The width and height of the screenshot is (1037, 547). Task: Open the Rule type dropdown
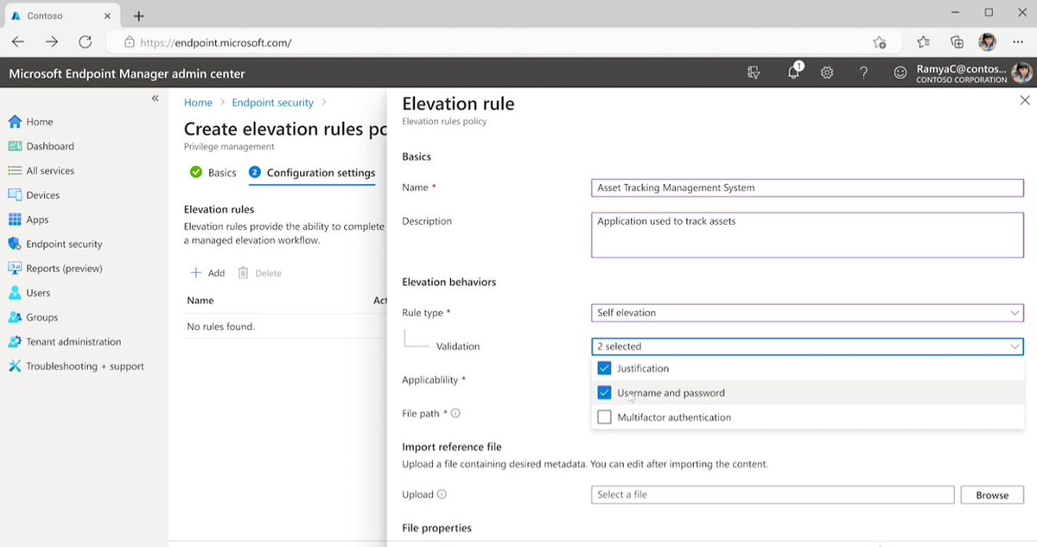(807, 313)
